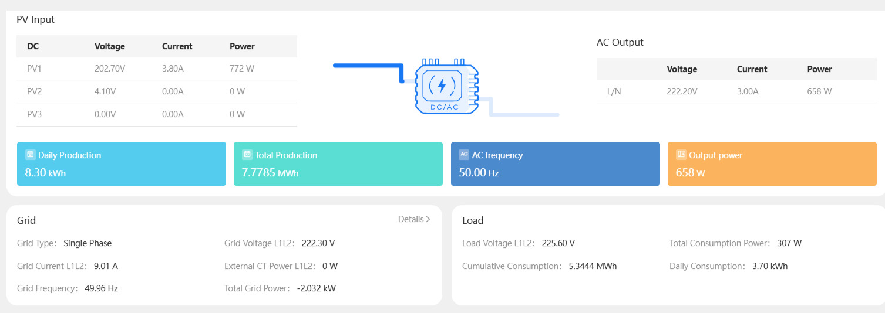Click Grid Type Single Phase value
The image size is (885, 313).
tap(88, 243)
